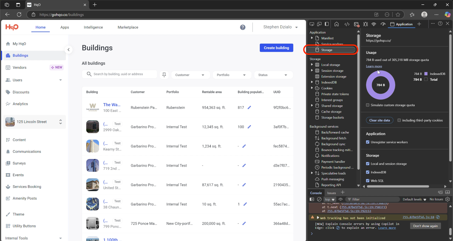
Task: Clear the console with the circle-slash icon
Action: 319,199
